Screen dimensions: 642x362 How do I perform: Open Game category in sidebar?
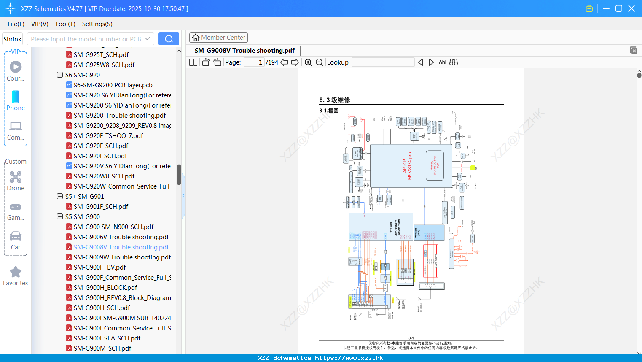[16, 212]
